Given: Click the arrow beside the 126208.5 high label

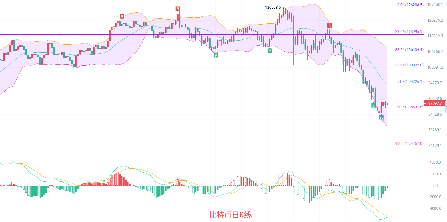Looking at the screenshot, I should click(283, 8).
